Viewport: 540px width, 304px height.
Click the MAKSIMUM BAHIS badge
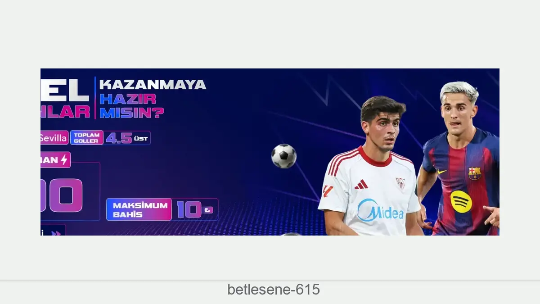[139, 209]
